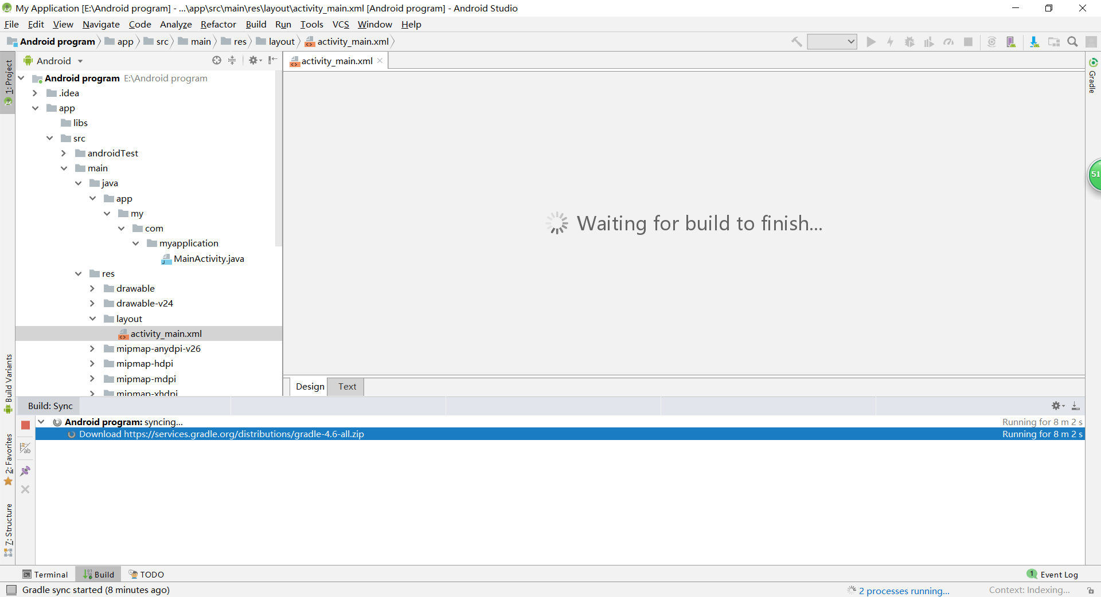Switch to the Text editor tab
The height and width of the screenshot is (597, 1101).
click(347, 387)
